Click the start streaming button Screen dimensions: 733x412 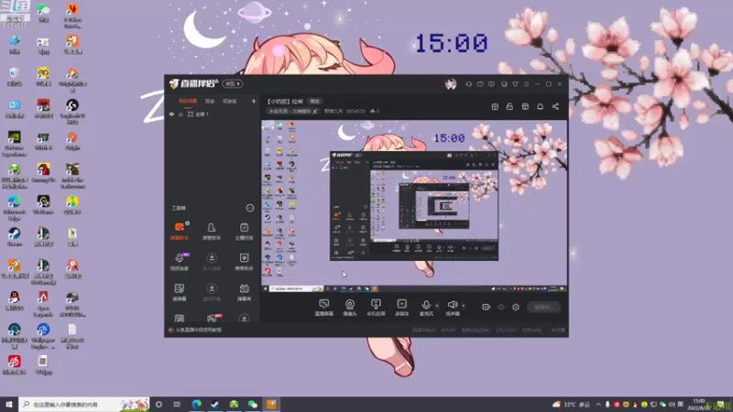543,308
